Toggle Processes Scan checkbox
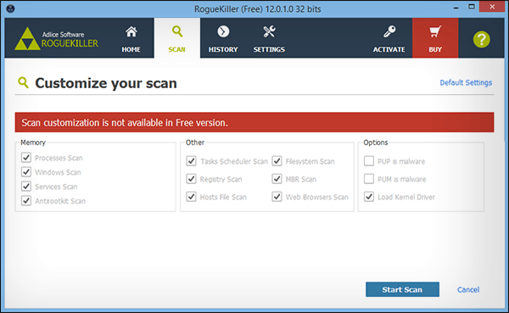The height and width of the screenshot is (313, 509). [26, 158]
